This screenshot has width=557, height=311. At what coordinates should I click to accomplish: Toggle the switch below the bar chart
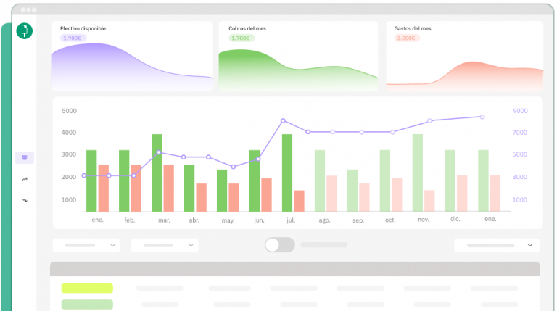point(279,245)
